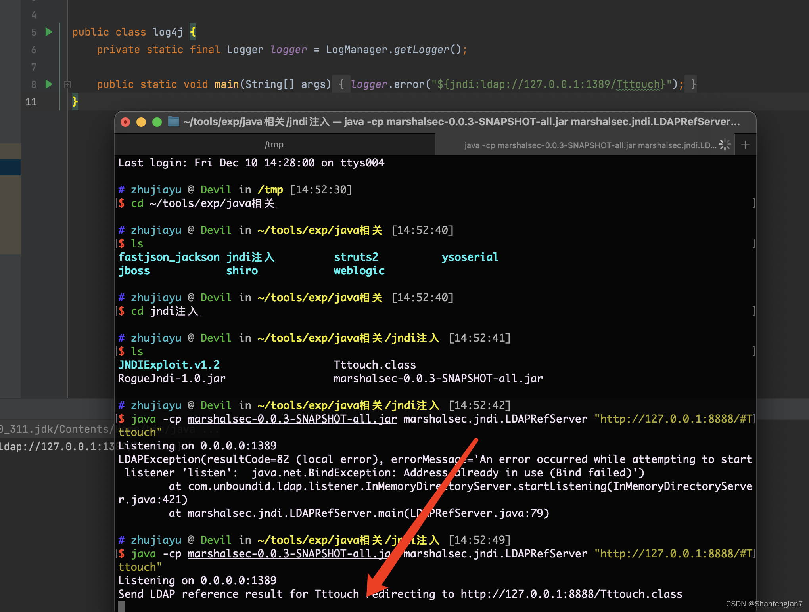Viewport: 809px width, 612px height.
Task: Switch to the java -cp marshalsec terminal tab
Action: (585, 145)
